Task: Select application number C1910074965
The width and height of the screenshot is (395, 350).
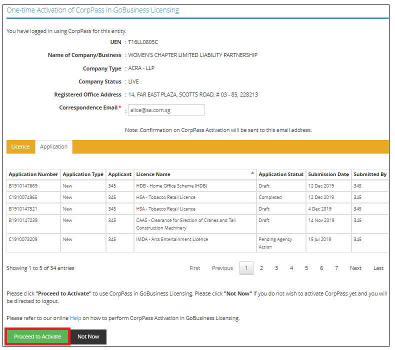Action: point(23,197)
